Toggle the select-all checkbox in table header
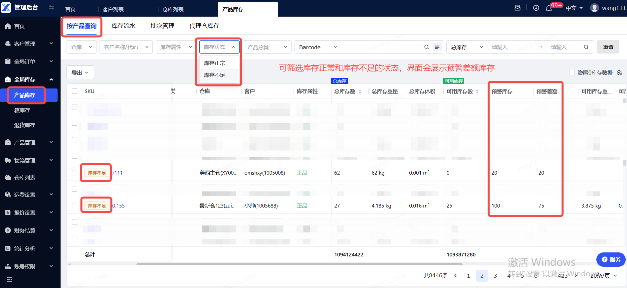This screenshot has width=627, height=288. pyautogui.click(x=75, y=91)
